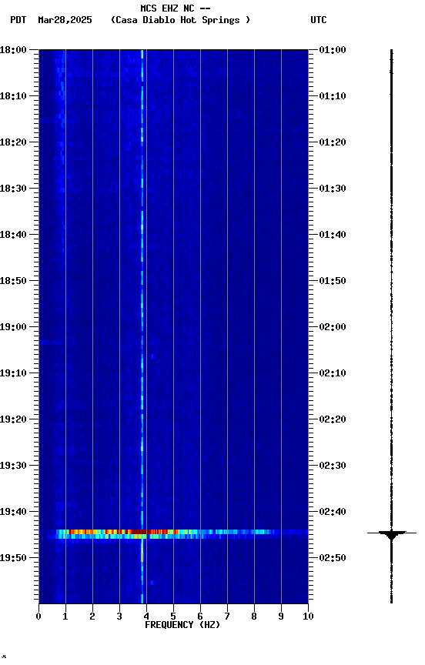Click the 02:10 UTC time label
Screen dimensions: 425x665
click(x=333, y=373)
